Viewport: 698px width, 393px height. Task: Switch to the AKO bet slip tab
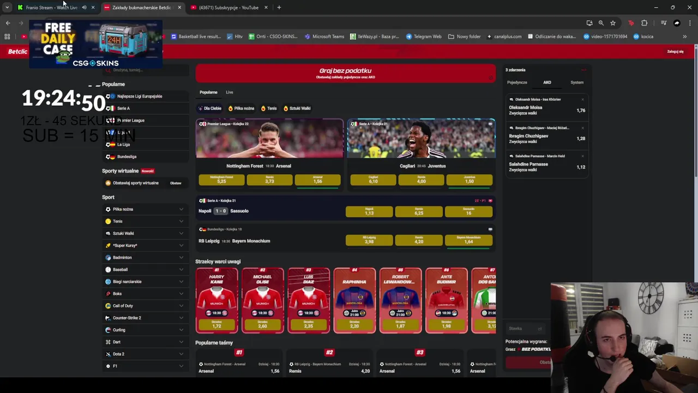coord(547,82)
